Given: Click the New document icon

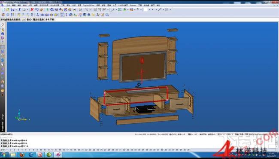Looking at the screenshot, I should tap(3, 9).
